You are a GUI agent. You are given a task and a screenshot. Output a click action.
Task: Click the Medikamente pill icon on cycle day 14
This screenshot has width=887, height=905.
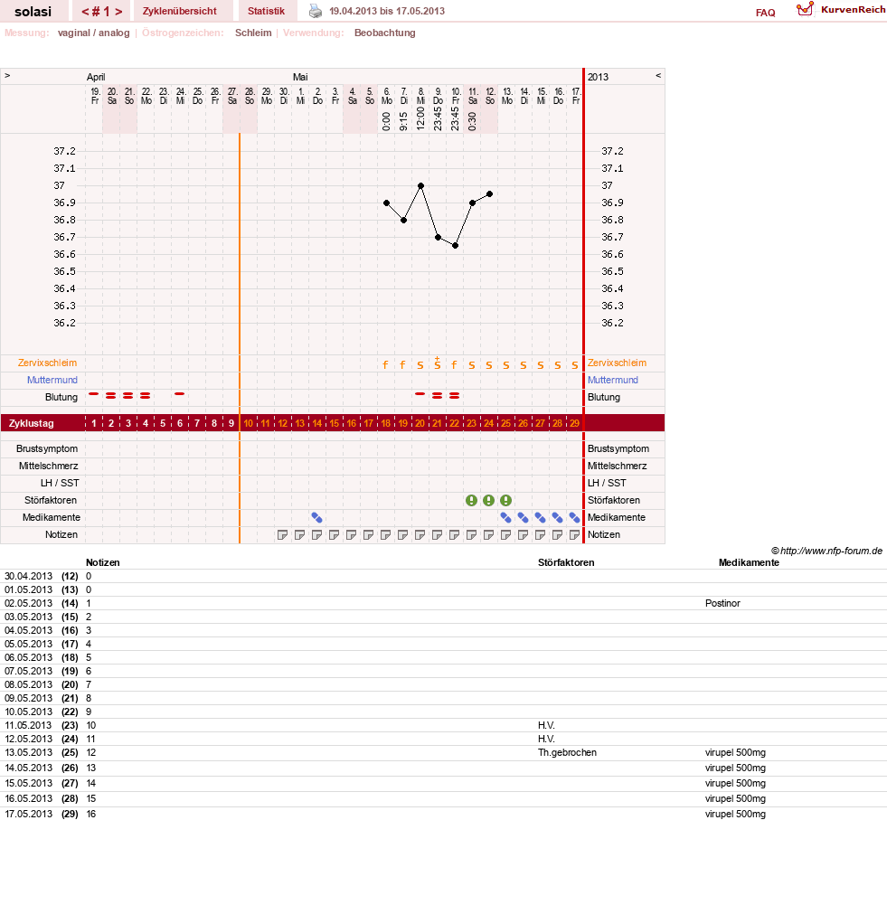[x=316, y=518]
